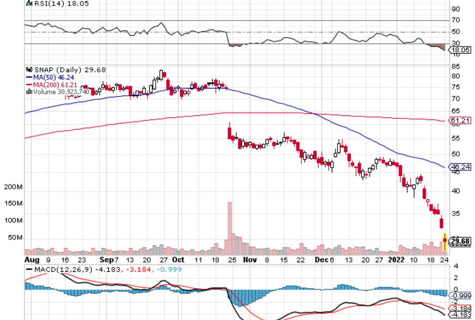475x320 pixels.
Task: Click the Nov label on the date axis
Action: (249, 259)
